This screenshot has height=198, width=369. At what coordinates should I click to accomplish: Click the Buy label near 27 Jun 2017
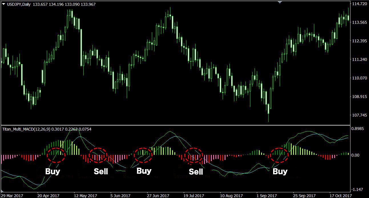[144, 171]
